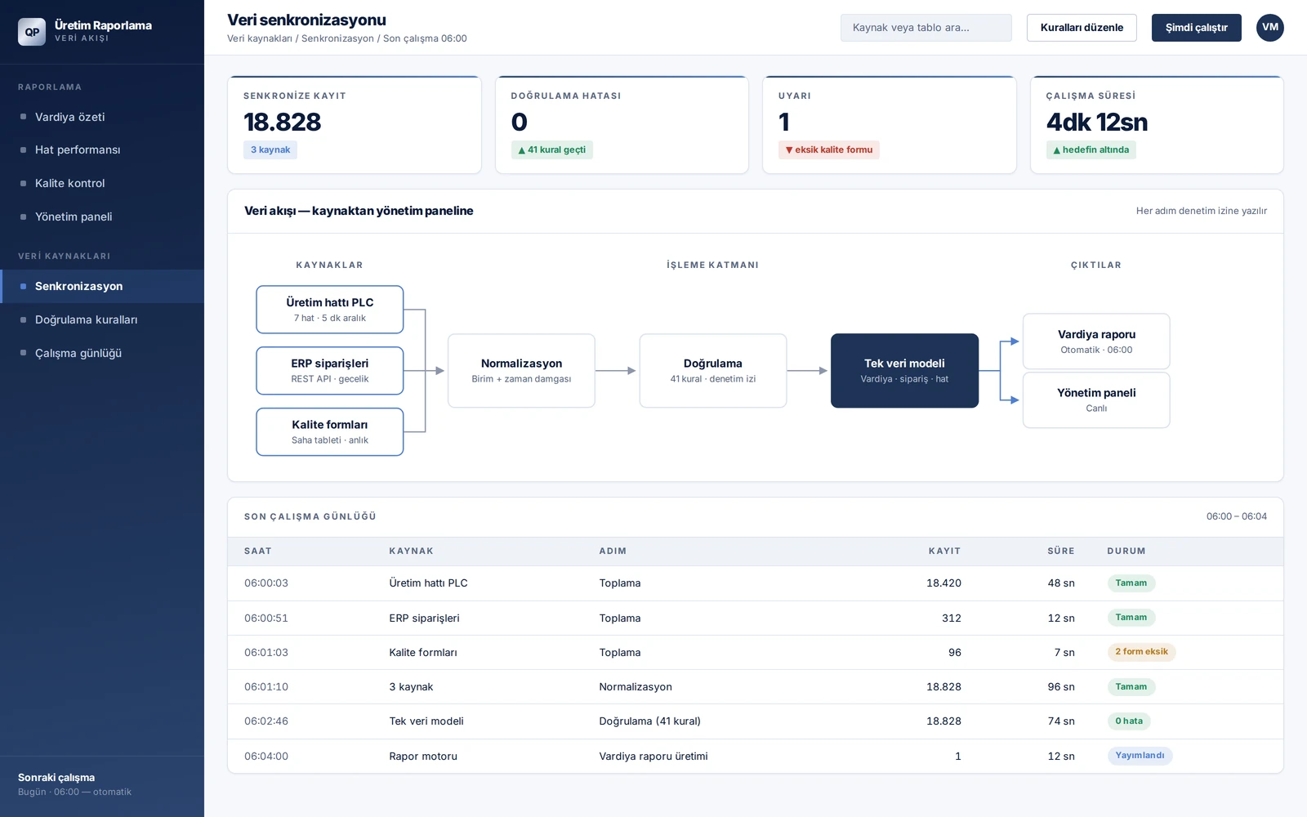This screenshot has height=817, width=1307.
Task: Click the Yayımlandı status badge
Action: (1140, 756)
